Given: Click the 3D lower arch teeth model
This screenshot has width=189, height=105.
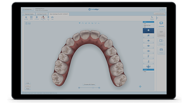Looking at the screenshot, I should click(x=89, y=58).
